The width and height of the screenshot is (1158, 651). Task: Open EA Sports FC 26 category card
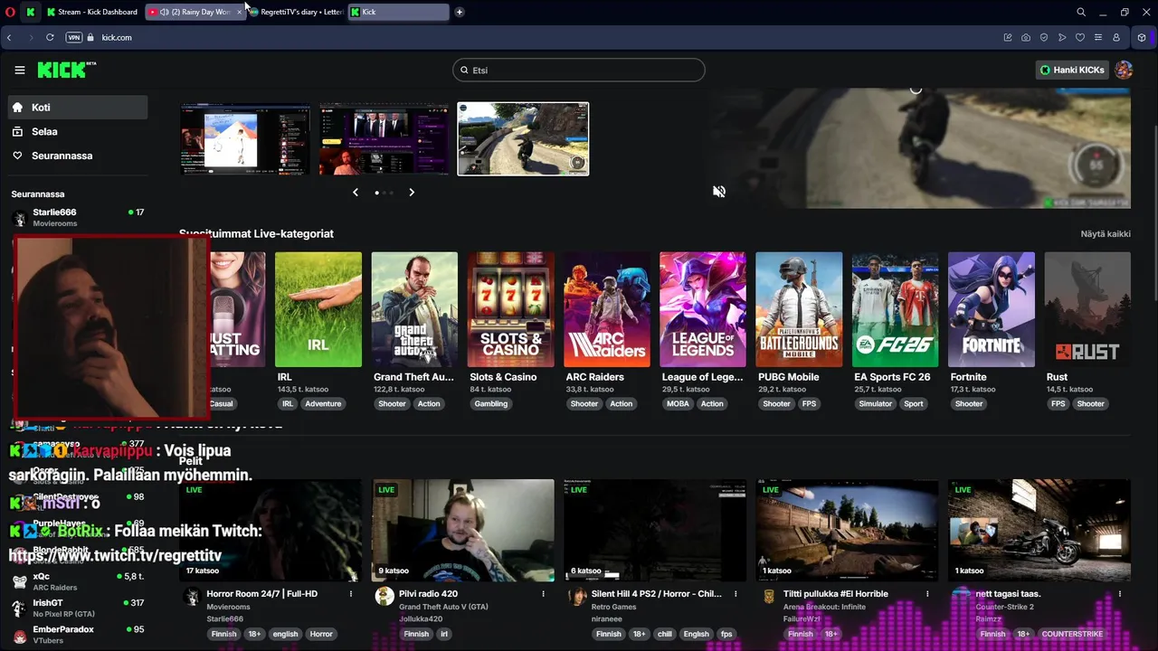pyautogui.click(x=895, y=310)
